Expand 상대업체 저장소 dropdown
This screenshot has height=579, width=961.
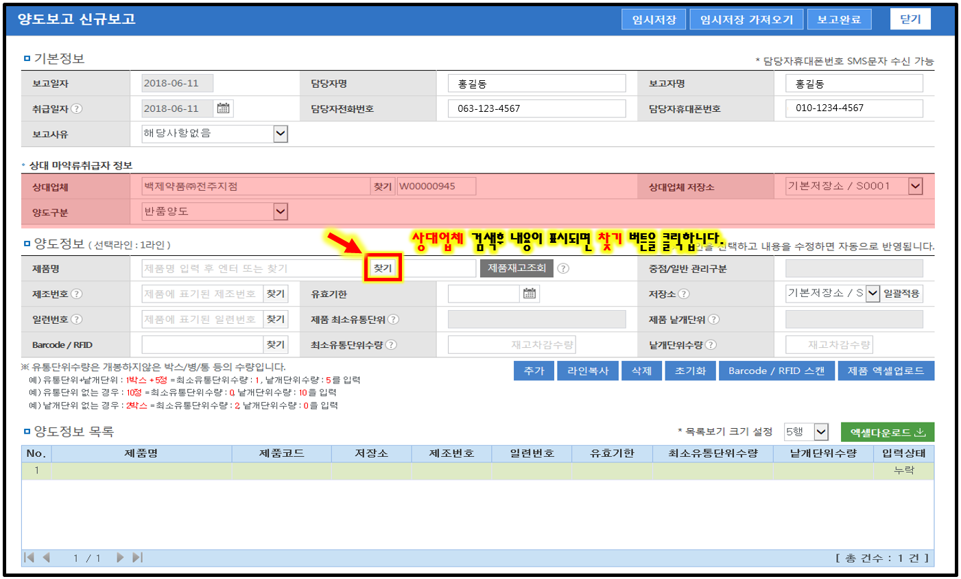[915, 186]
